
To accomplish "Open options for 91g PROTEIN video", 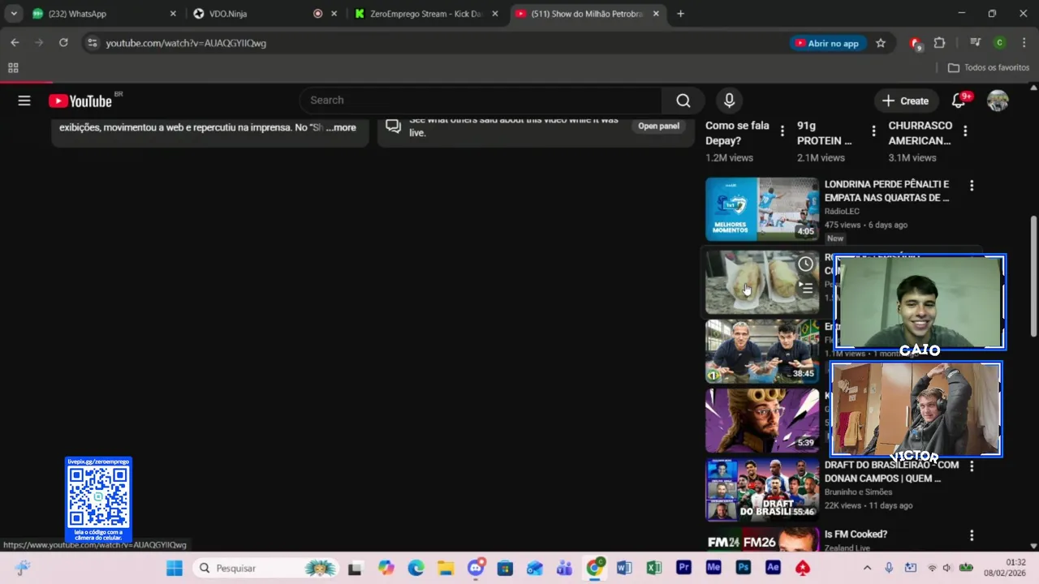I will click(873, 131).
